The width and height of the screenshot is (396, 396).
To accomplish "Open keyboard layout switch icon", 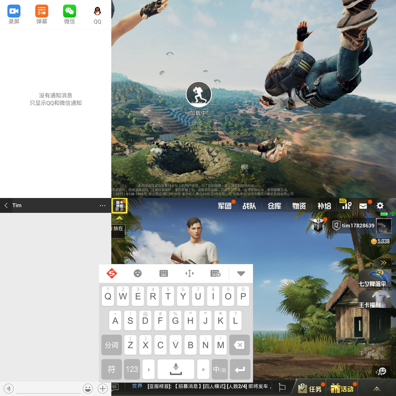I will [164, 273].
